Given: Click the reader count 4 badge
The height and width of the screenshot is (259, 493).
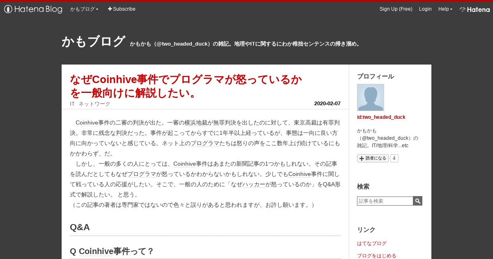Looking at the screenshot, I should click(x=394, y=158).
